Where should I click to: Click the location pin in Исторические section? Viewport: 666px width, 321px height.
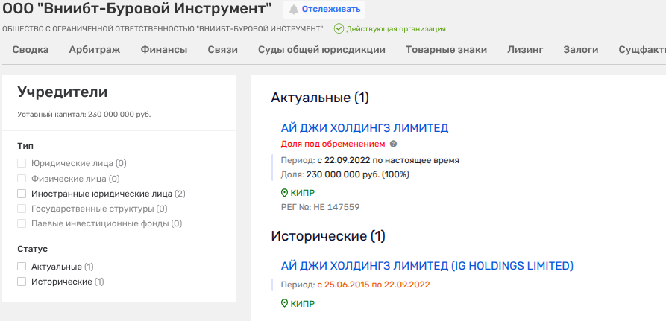coord(284,304)
